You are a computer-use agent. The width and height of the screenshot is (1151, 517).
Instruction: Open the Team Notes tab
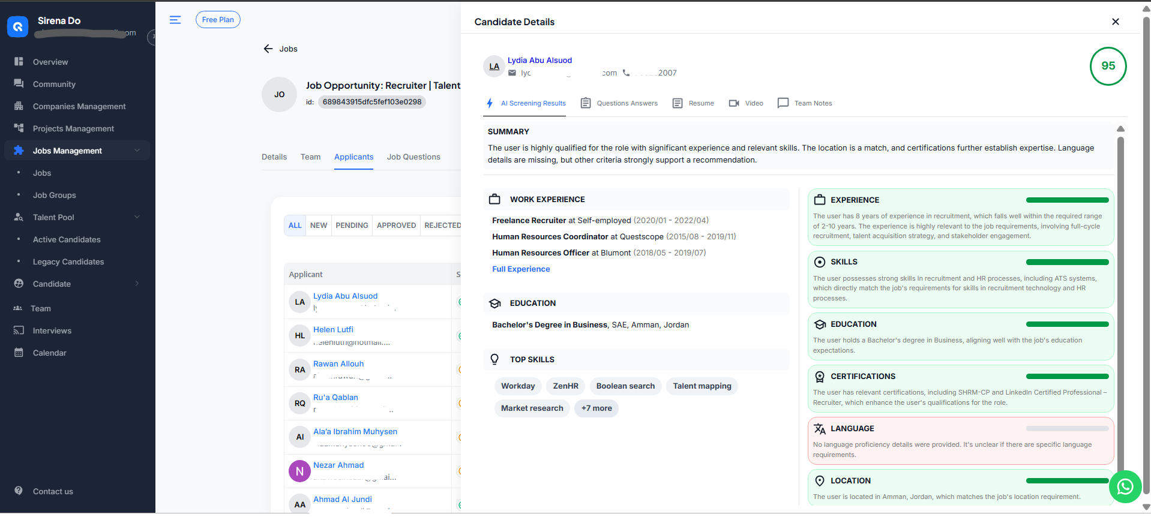point(805,103)
